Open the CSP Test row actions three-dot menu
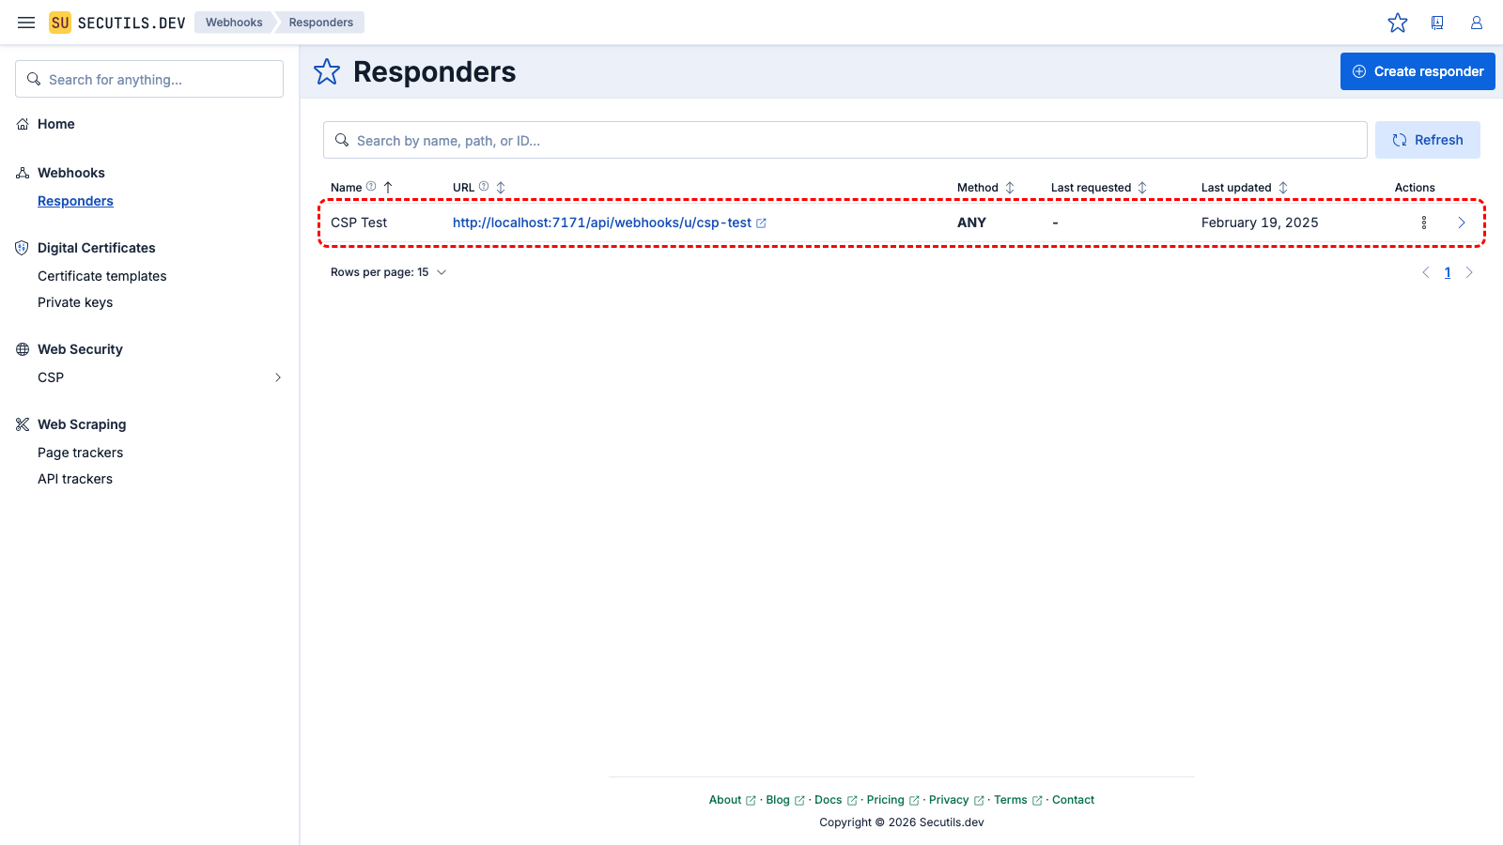Viewport: 1503px width, 845px height. click(x=1424, y=223)
